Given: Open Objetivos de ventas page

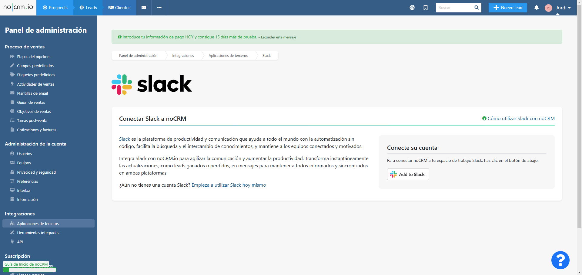Looking at the screenshot, I should pyautogui.click(x=34, y=111).
